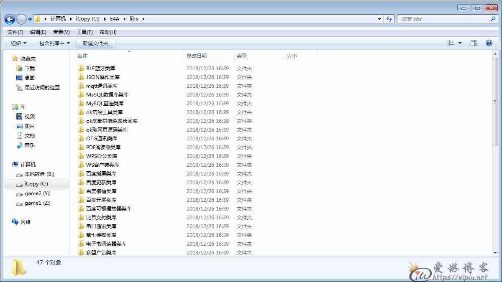The width and height of the screenshot is (502, 282).
Task: Click the file list vertical scrollbar thumb
Action: pos(495,102)
